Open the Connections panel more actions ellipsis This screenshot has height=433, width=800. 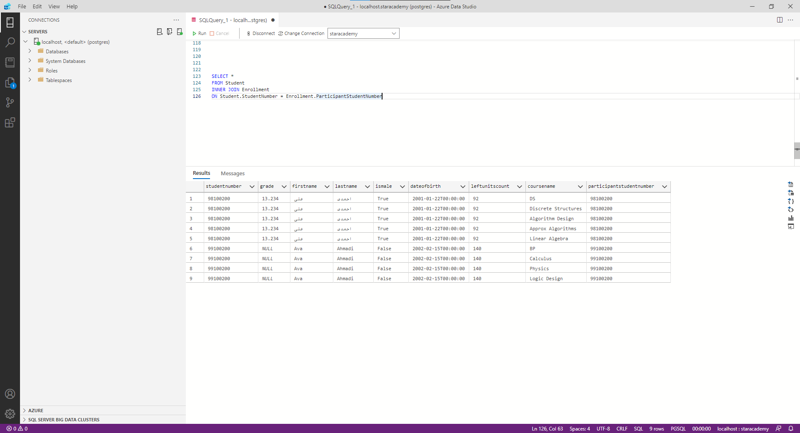tap(176, 20)
